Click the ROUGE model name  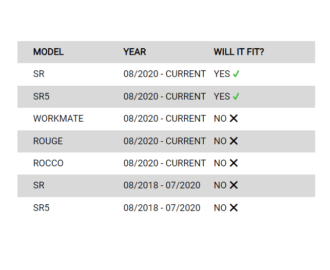tap(48, 141)
